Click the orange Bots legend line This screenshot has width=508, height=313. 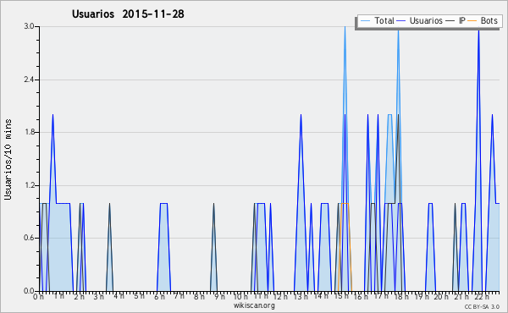point(472,20)
